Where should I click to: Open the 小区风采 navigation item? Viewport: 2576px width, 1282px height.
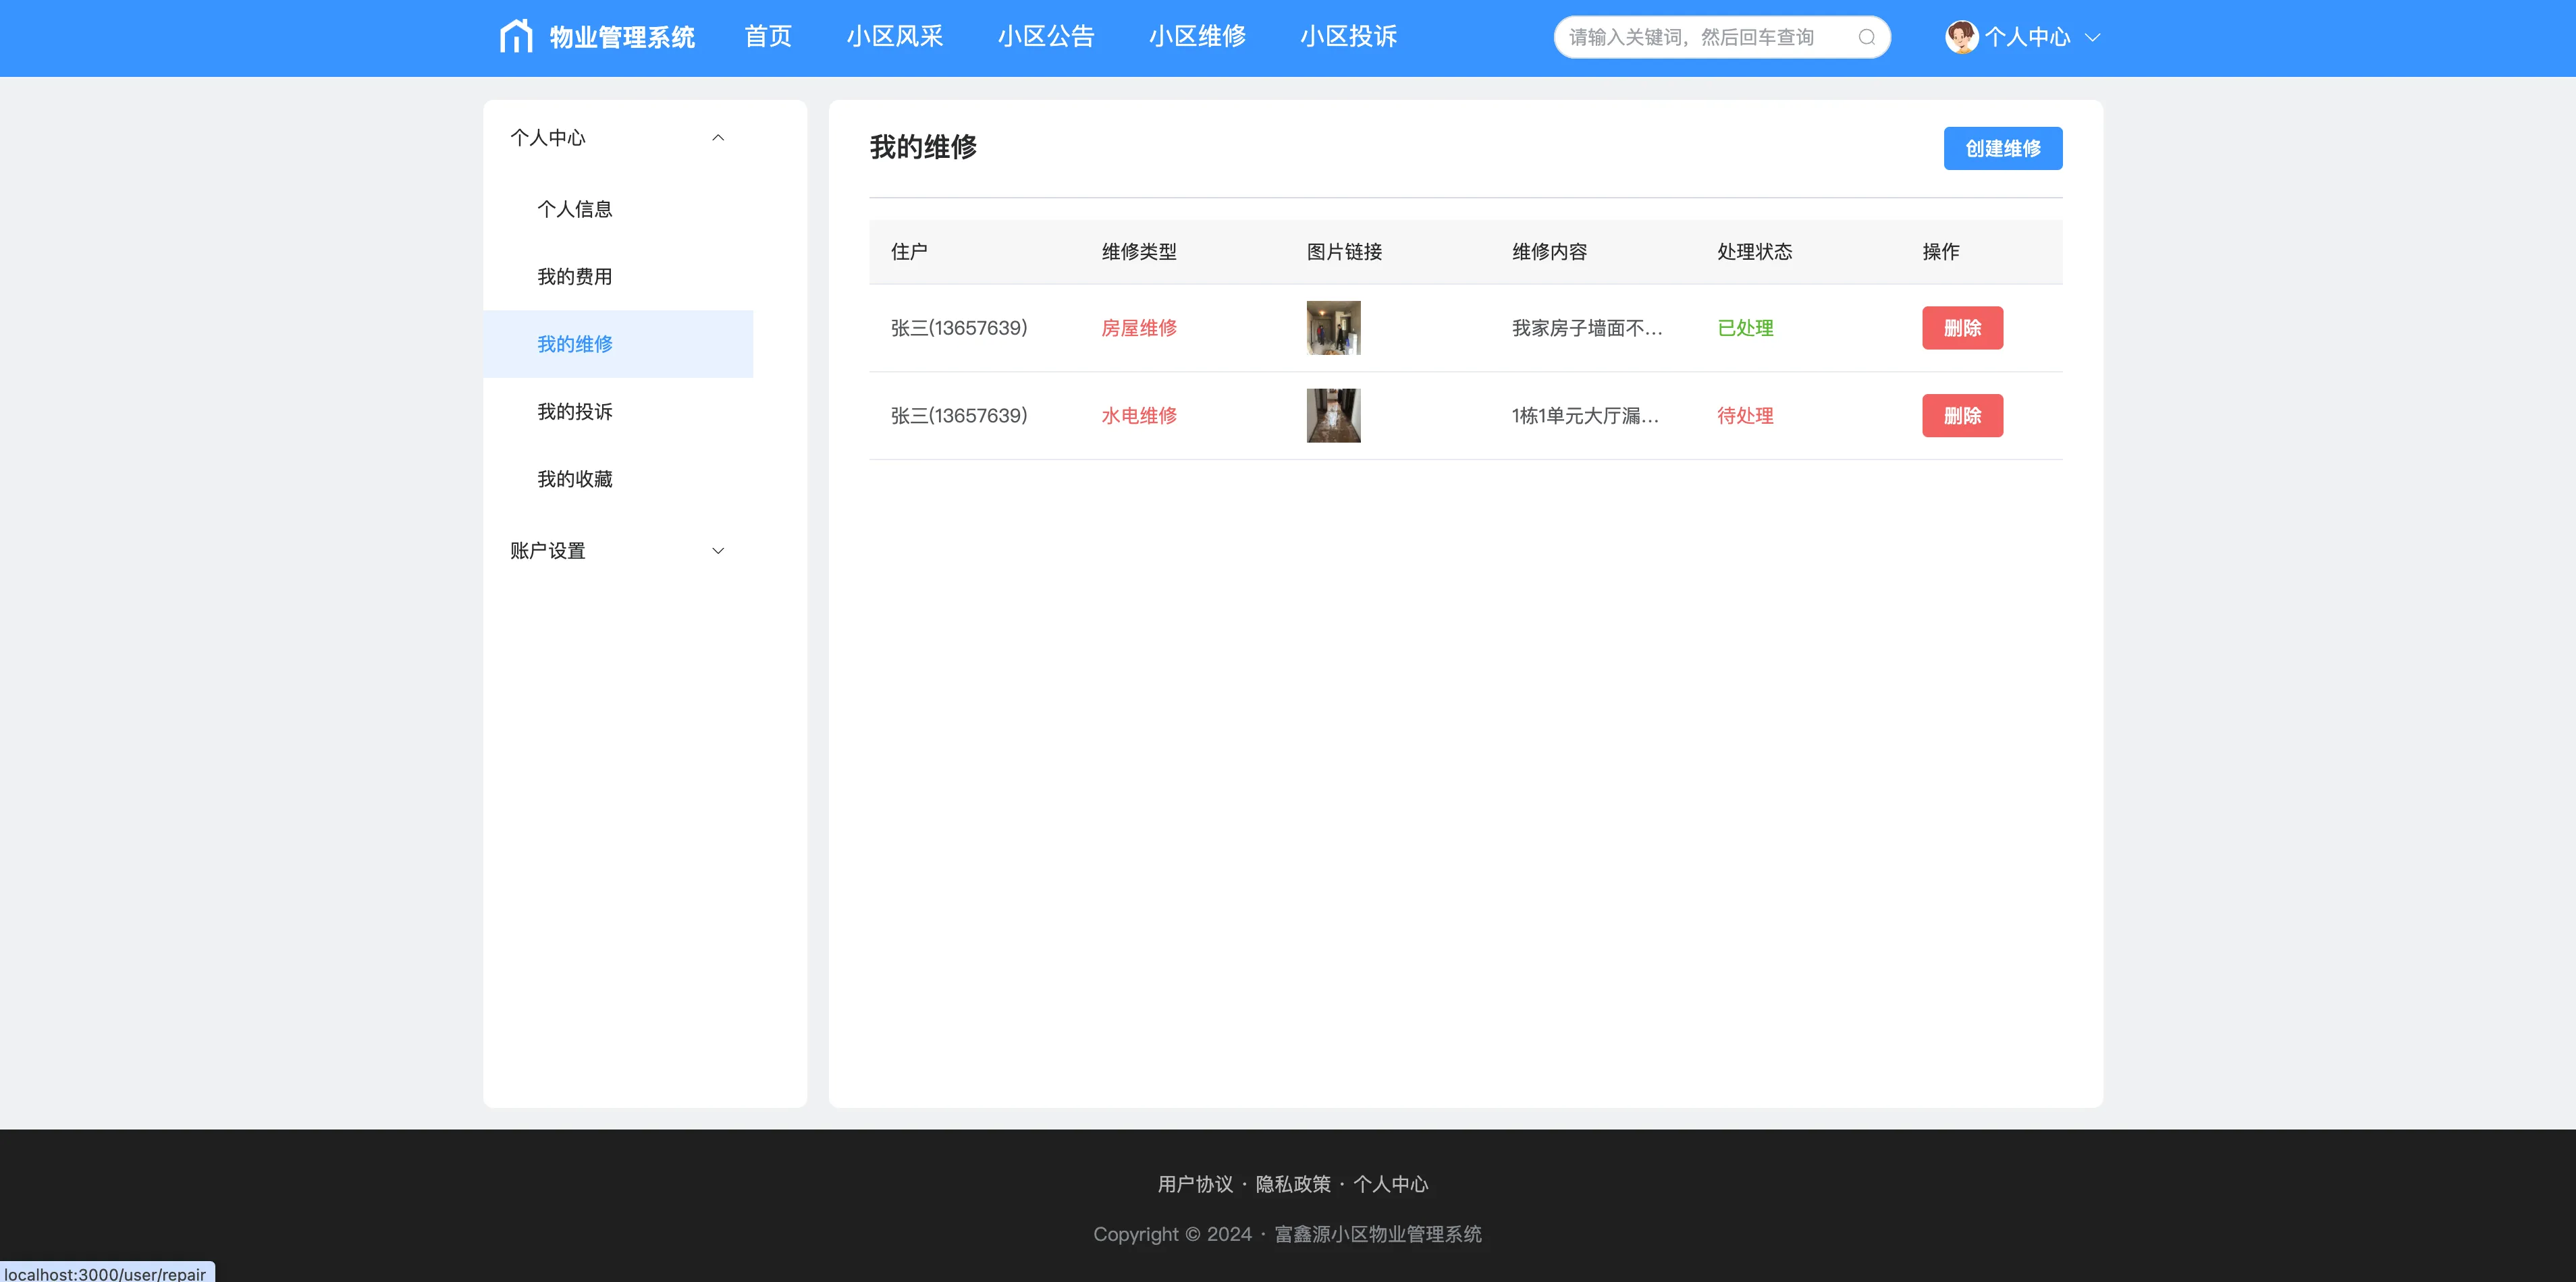(895, 37)
